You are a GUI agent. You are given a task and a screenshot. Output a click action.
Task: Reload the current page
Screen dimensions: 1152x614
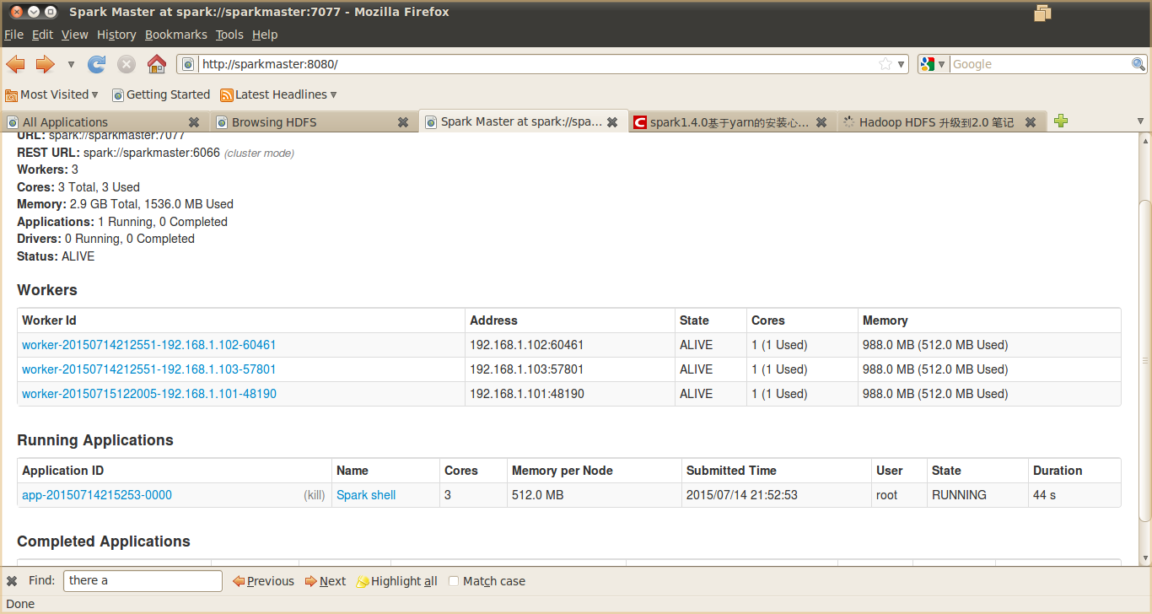[x=97, y=64]
